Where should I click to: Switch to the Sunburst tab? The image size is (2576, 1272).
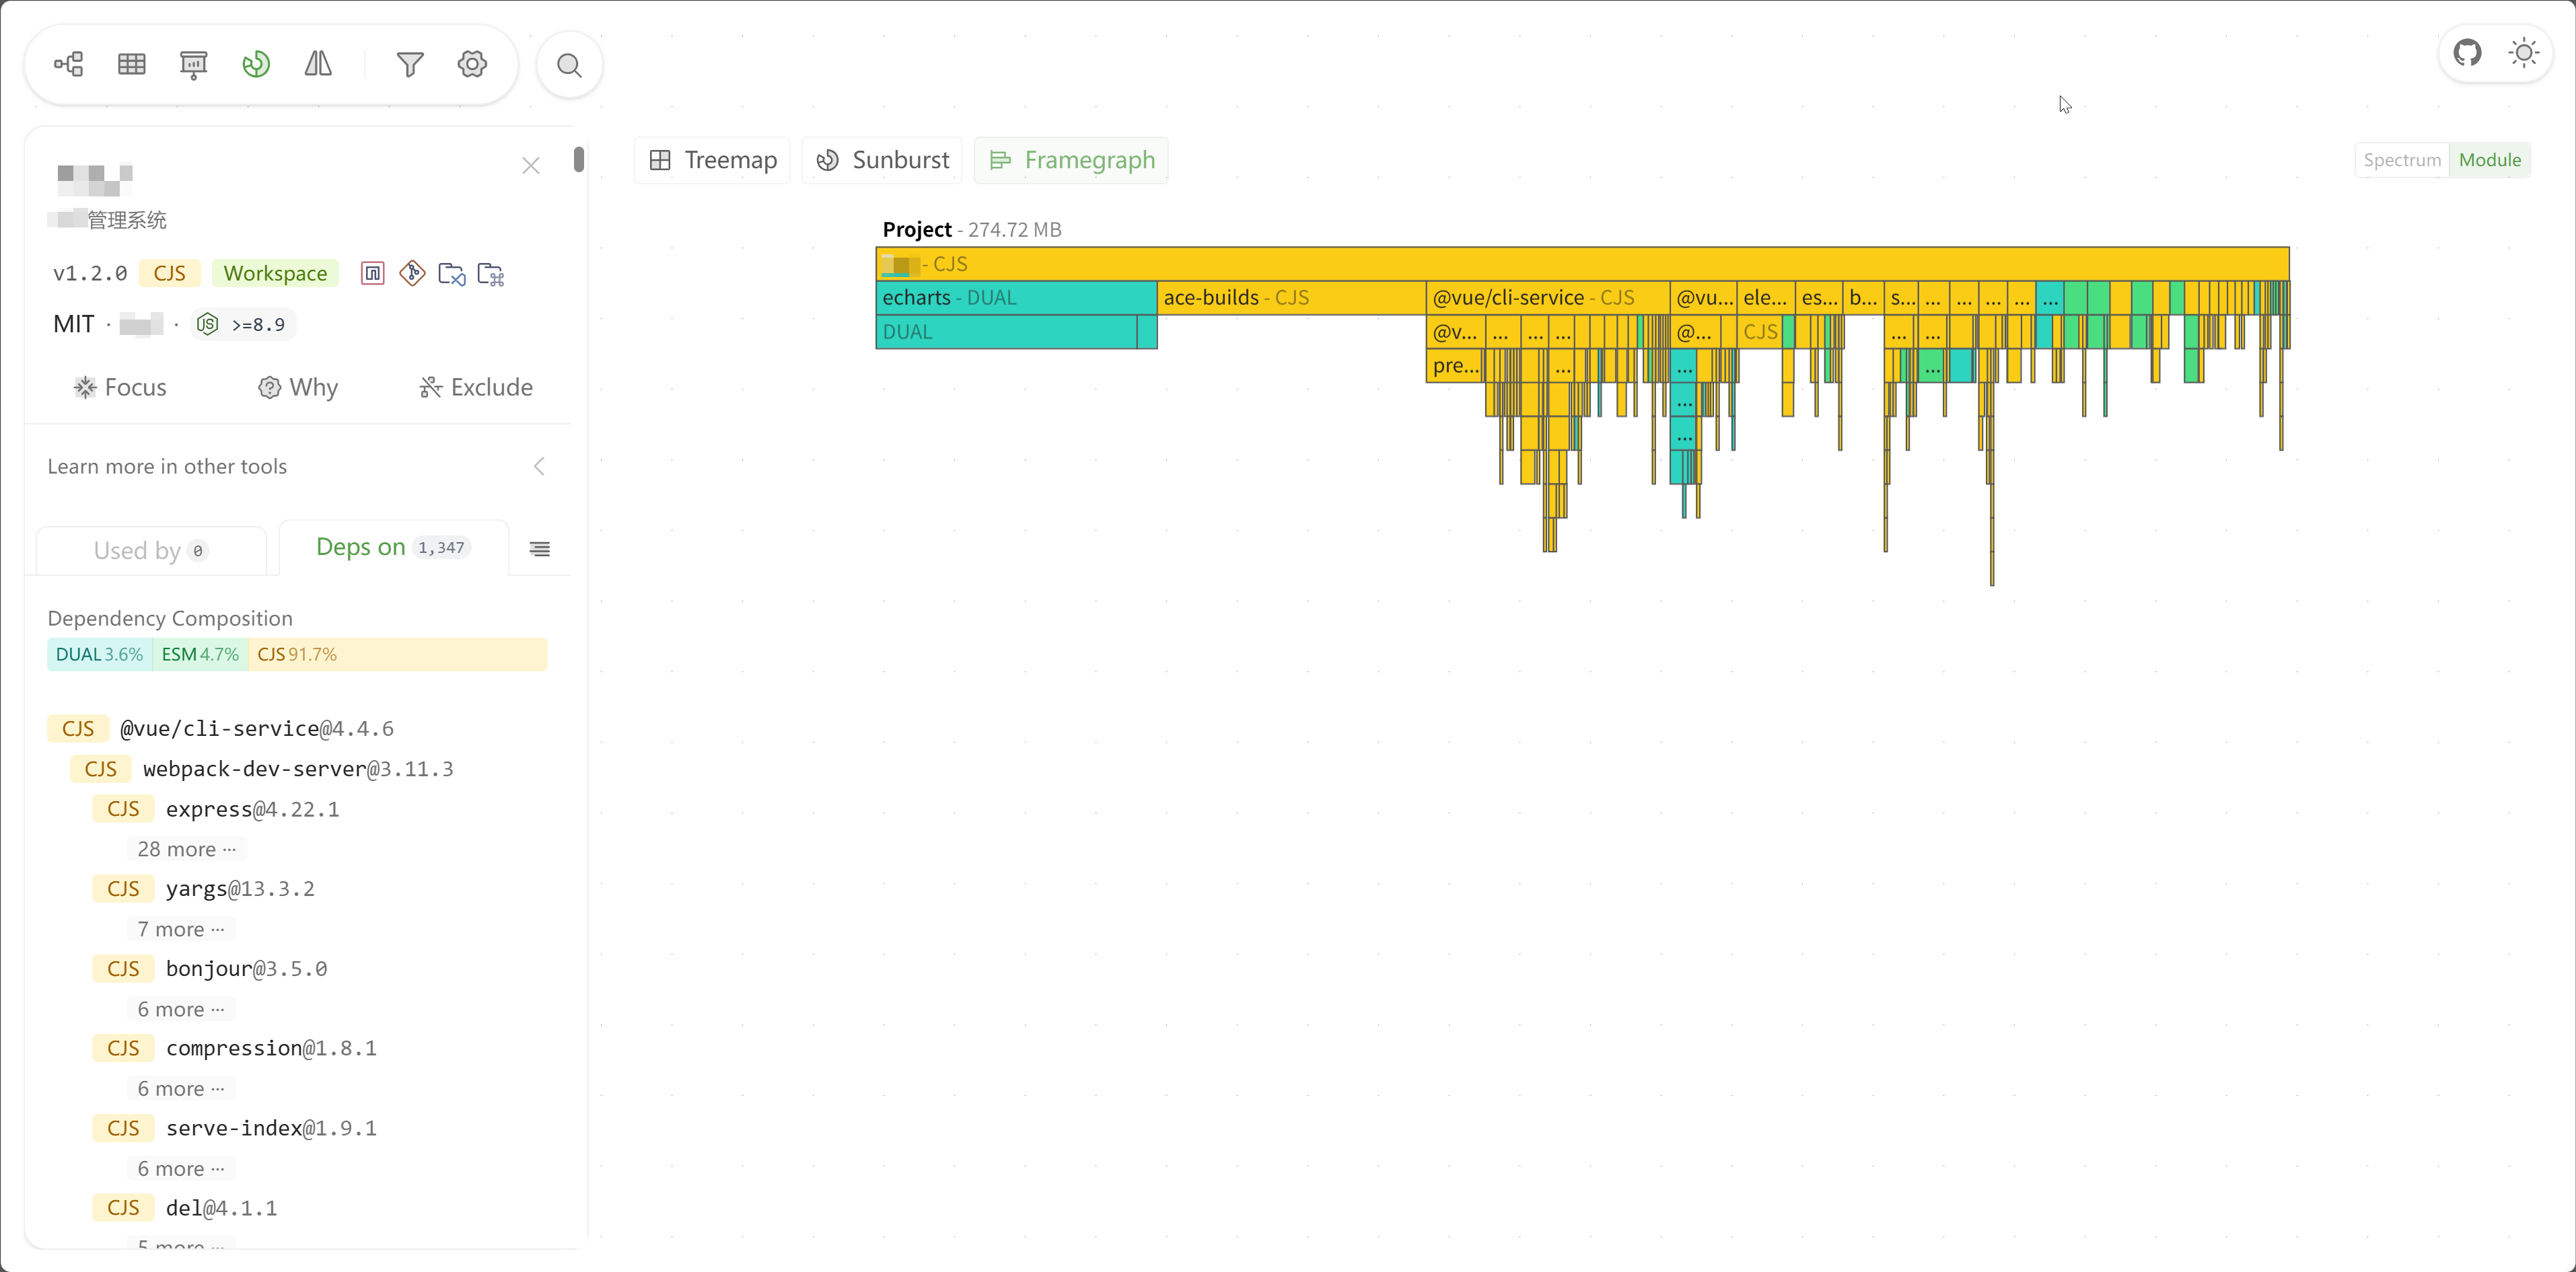point(882,160)
